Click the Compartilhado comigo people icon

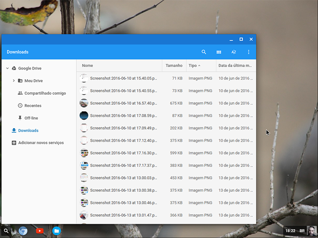tap(20, 93)
